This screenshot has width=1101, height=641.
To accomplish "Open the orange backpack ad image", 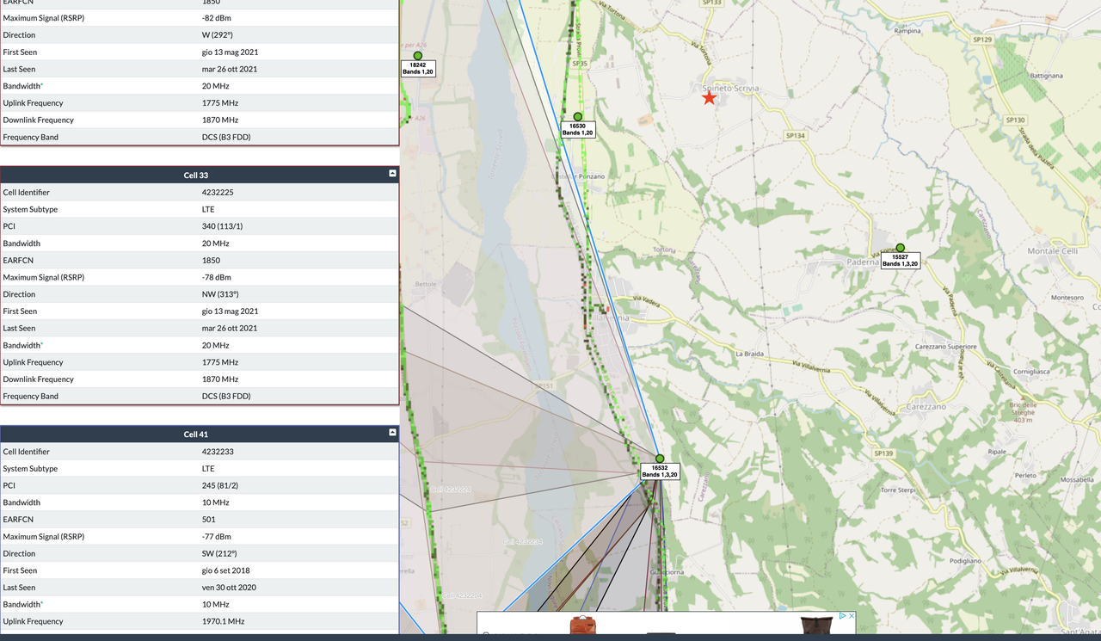I will click(x=582, y=626).
